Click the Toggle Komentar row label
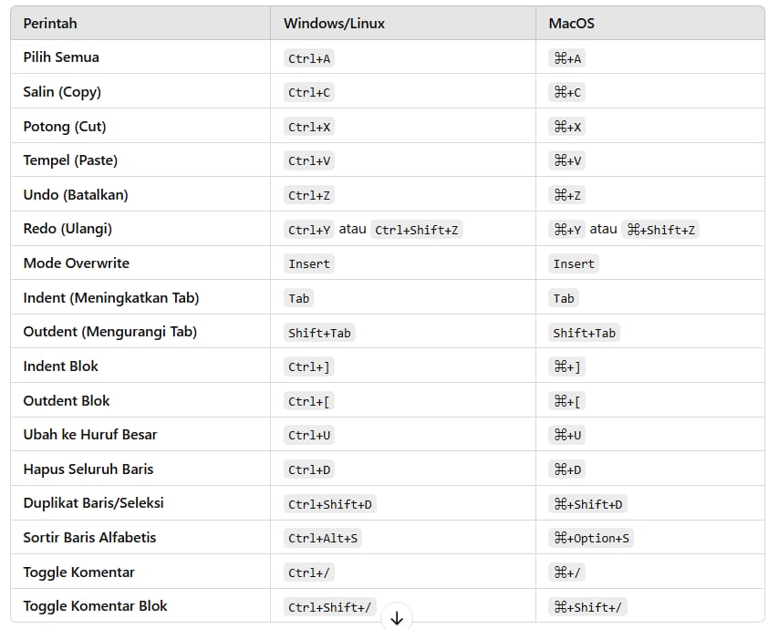 click(78, 572)
